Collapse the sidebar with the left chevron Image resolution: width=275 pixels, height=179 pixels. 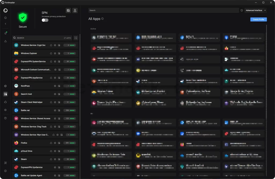pyautogui.click(x=5, y=24)
